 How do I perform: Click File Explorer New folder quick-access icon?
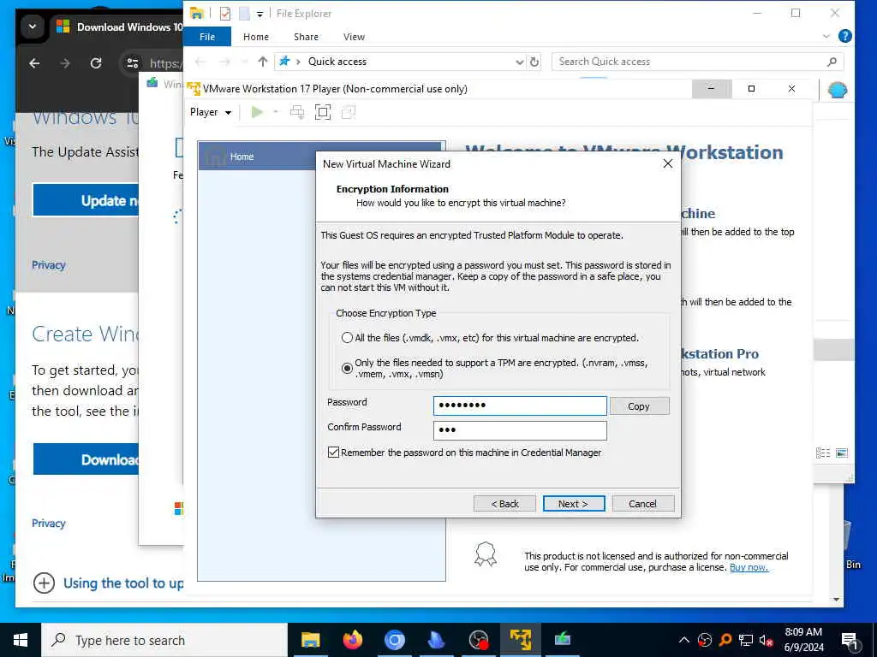(x=244, y=14)
